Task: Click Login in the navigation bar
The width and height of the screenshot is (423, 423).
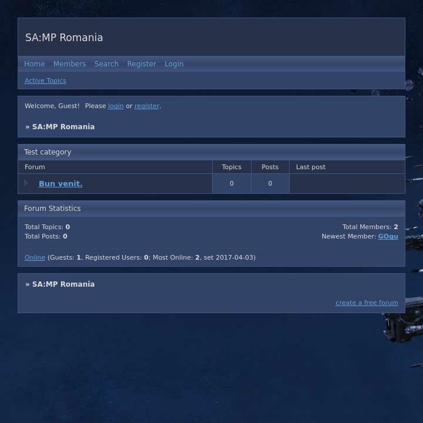Action: coord(174,64)
